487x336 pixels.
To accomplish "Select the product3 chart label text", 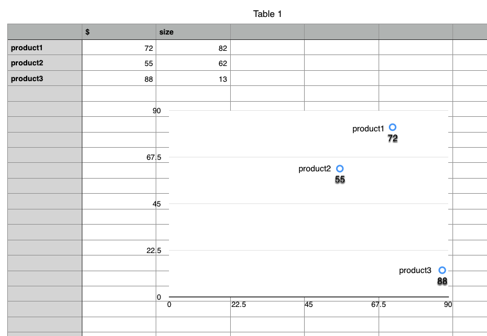I will (x=415, y=271).
